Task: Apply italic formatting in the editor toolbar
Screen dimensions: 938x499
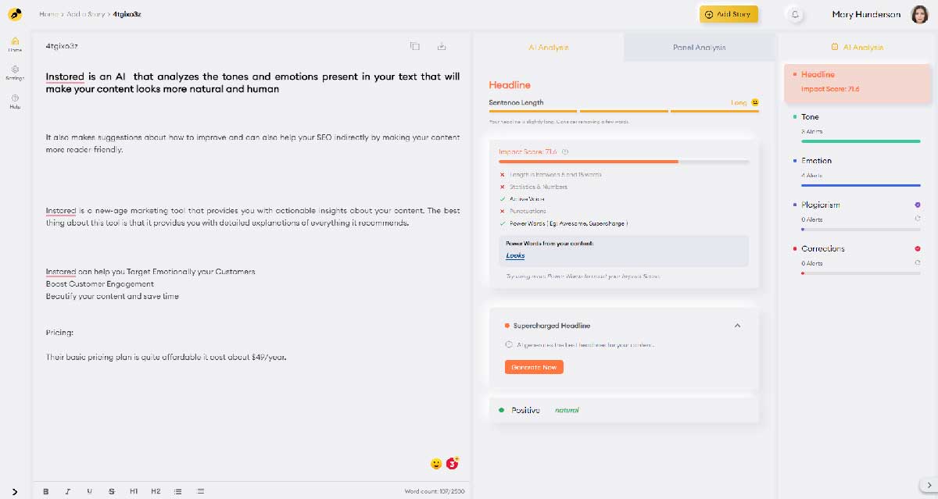Action: pos(68,491)
